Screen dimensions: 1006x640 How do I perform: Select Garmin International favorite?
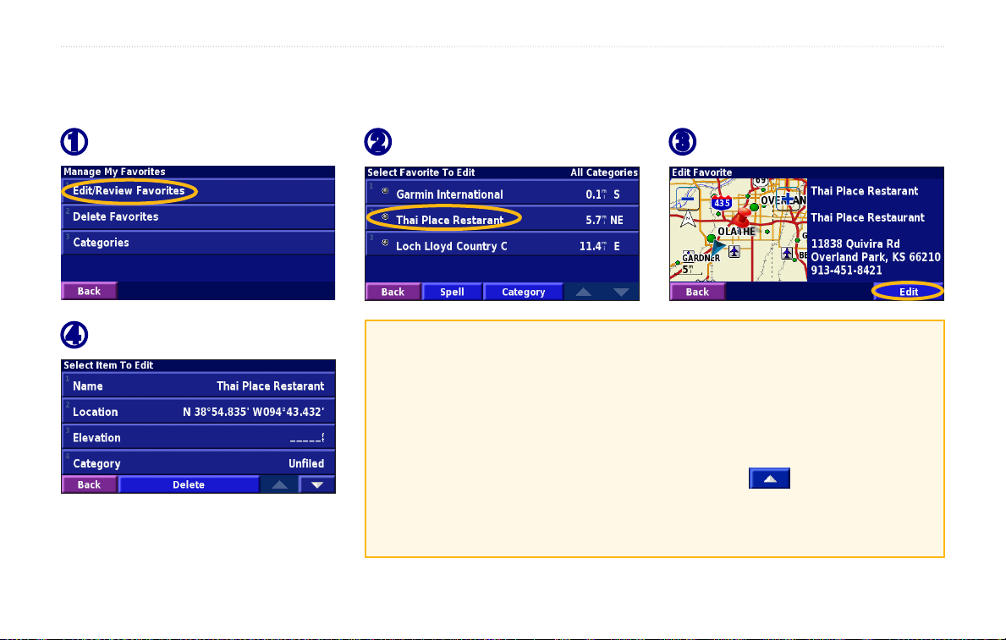(502, 194)
